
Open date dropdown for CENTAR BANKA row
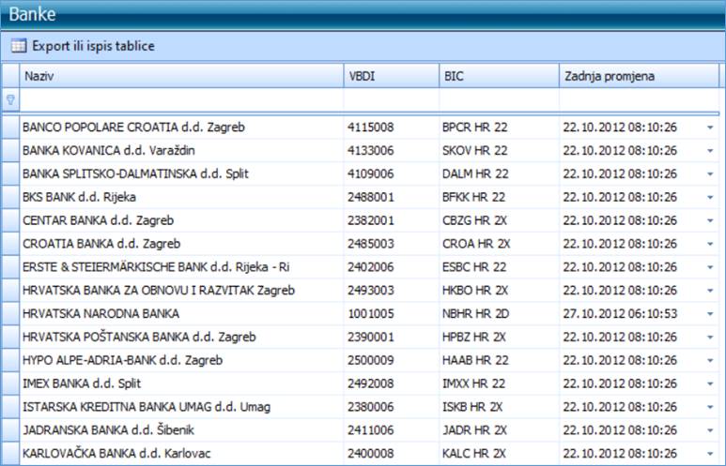coord(710,220)
